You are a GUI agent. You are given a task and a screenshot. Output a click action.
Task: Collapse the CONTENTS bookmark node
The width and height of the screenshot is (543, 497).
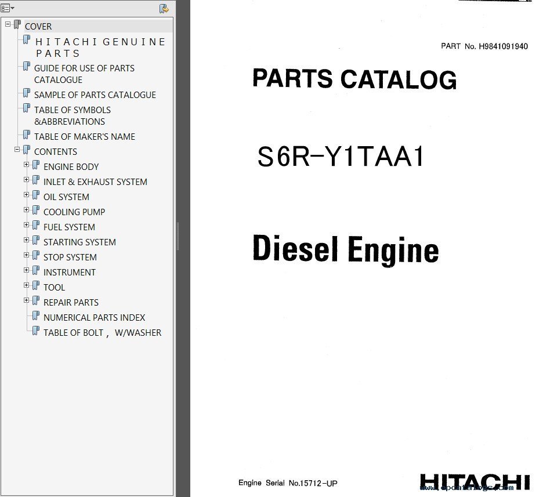point(17,150)
